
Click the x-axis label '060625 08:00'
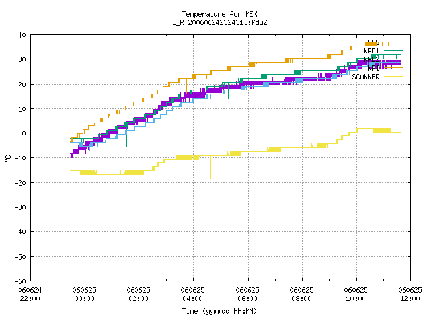click(x=301, y=295)
